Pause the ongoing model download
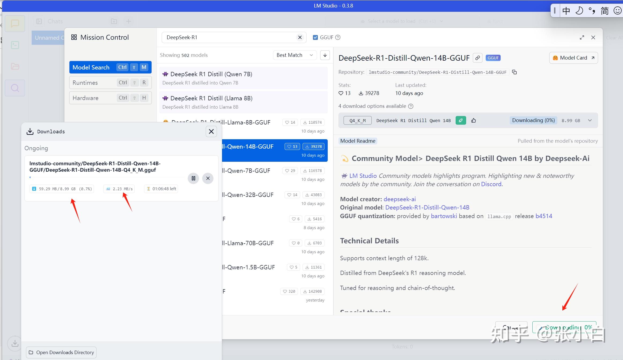The width and height of the screenshot is (623, 360). (193, 178)
